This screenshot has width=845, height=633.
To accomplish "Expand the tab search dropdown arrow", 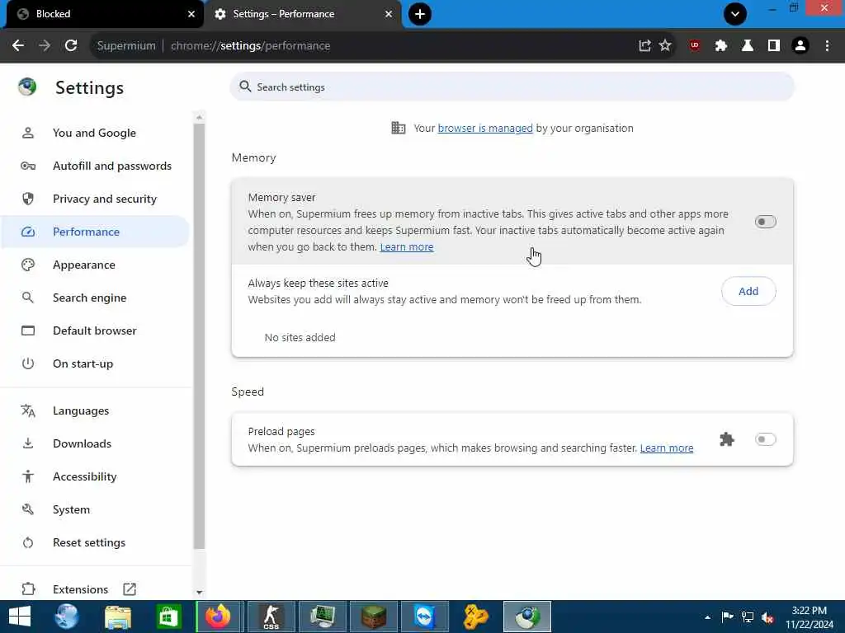I will 735,14.
